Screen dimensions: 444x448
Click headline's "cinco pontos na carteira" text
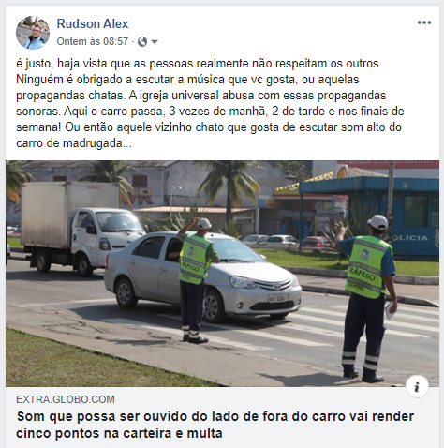tap(96, 434)
